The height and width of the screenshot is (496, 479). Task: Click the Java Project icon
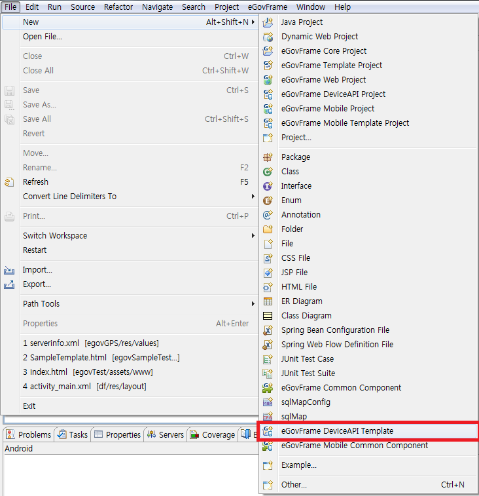[268, 22]
